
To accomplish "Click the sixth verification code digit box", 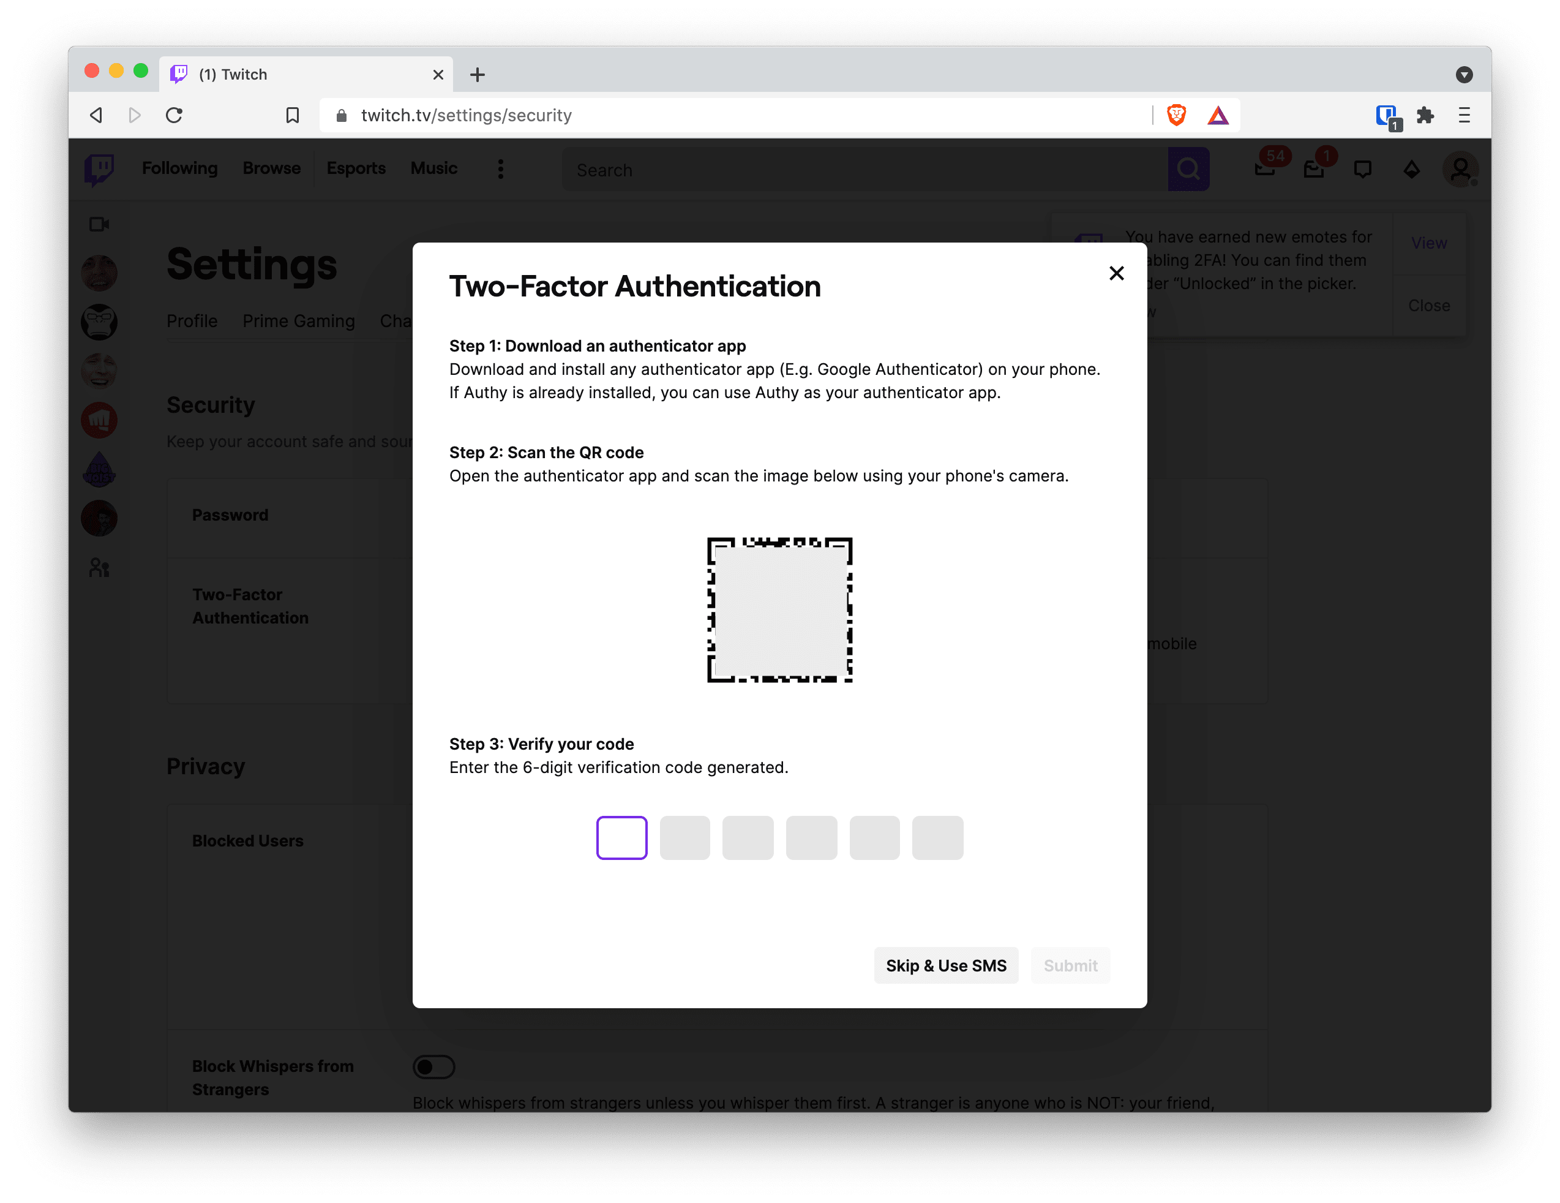I will coord(937,837).
